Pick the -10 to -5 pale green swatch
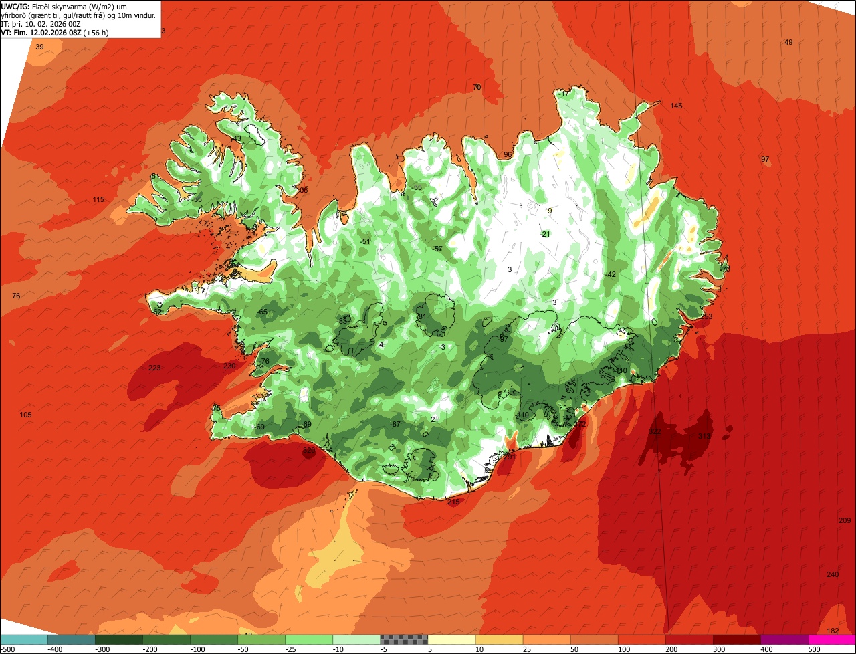 coord(356,639)
